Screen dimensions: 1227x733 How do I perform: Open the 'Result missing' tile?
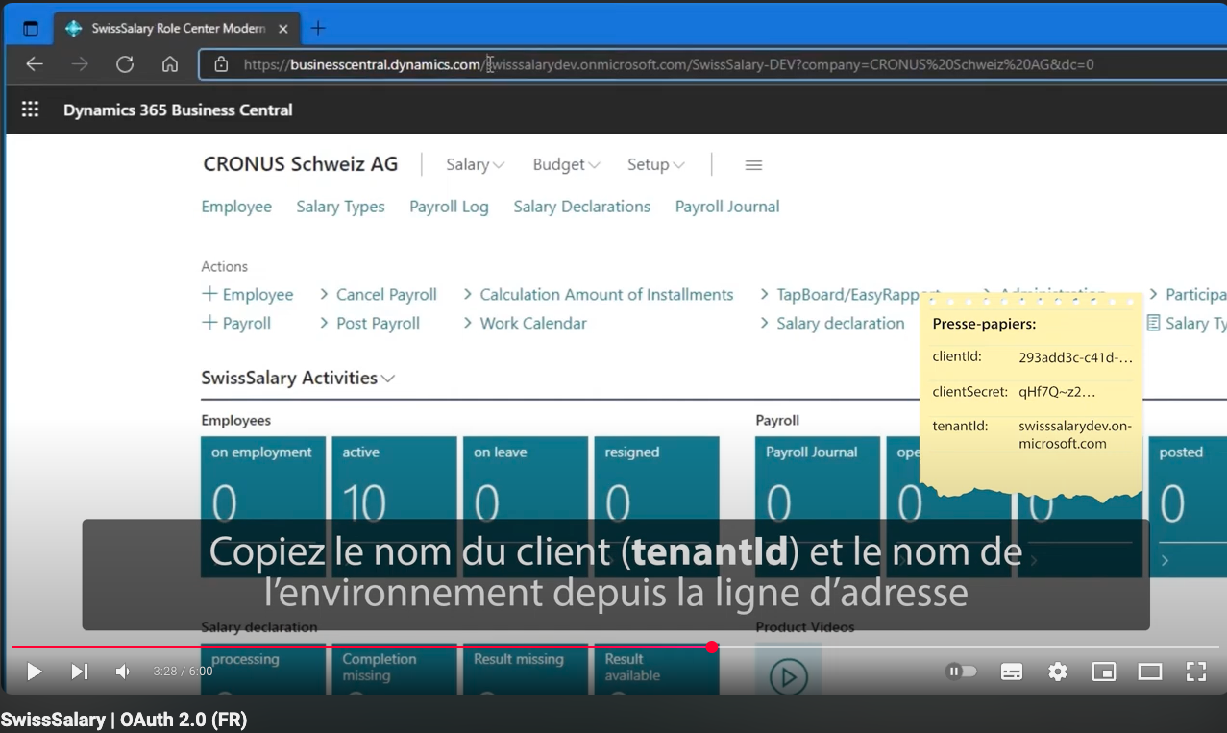(x=526, y=669)
